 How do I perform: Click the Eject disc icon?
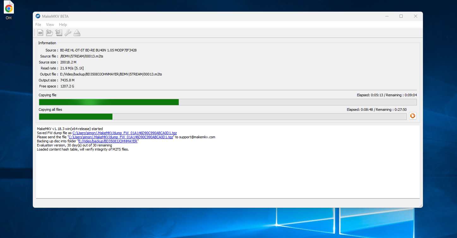pyautogui.click(x=77, y=33)
